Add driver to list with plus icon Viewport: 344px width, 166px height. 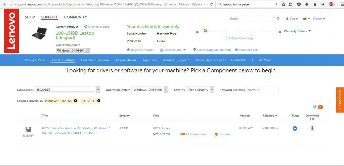[295, 128]
